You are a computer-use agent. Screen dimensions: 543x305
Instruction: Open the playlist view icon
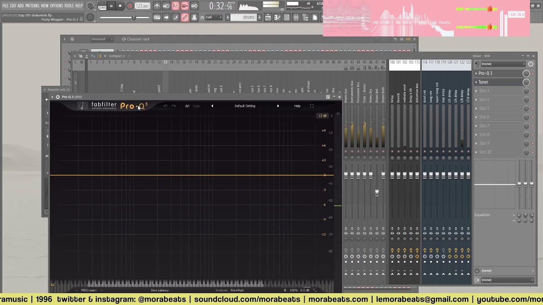pyautogui.click(x=268, y=17)
